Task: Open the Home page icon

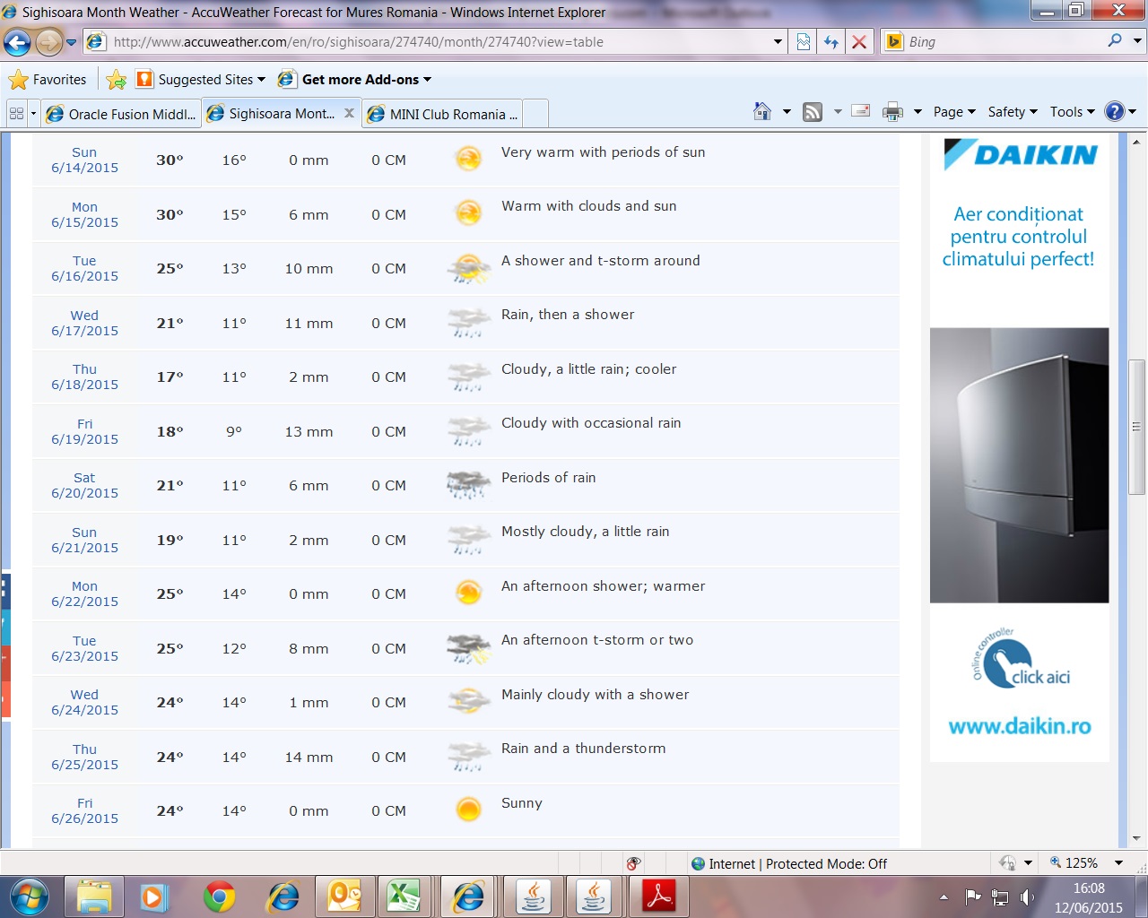Action: (762, 112)
